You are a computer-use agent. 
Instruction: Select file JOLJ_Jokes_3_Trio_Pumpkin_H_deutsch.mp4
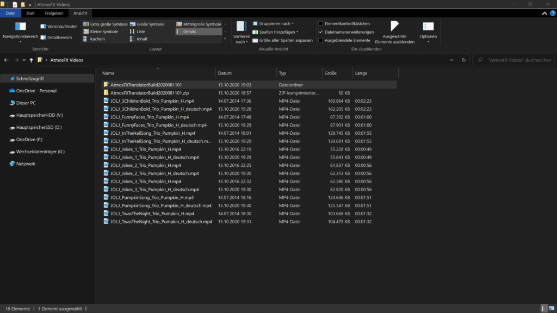(154, 189)
